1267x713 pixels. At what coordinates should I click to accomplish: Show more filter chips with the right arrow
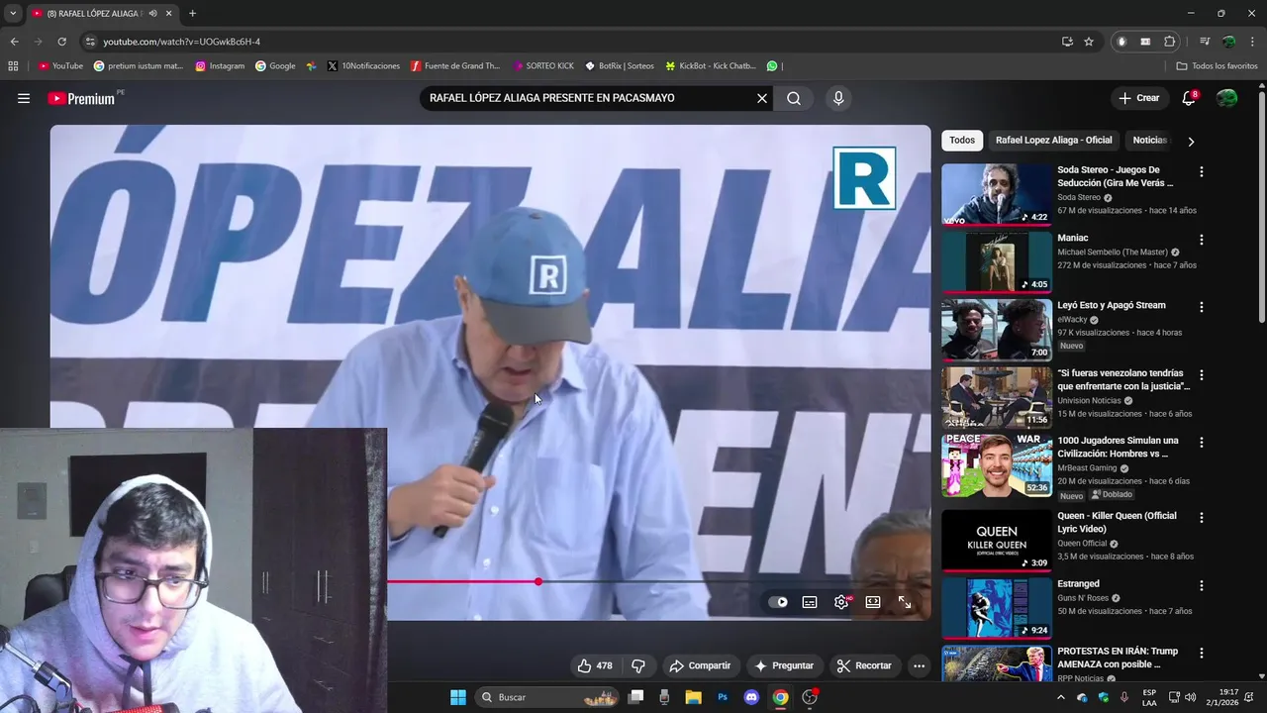(1191, 141)
